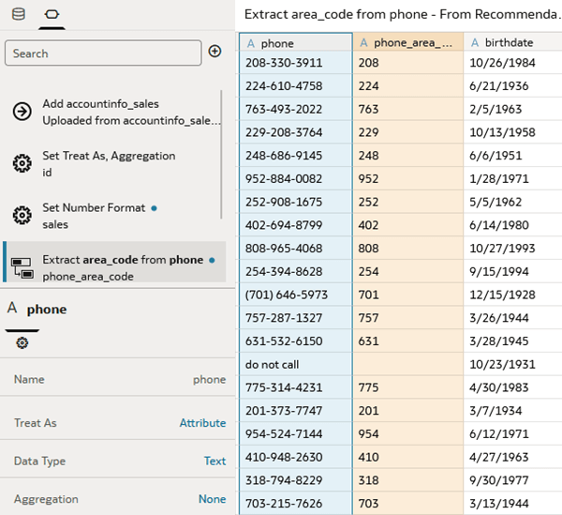
Task: Click gear icon for Set Number Format step
Action: point(22,215)
